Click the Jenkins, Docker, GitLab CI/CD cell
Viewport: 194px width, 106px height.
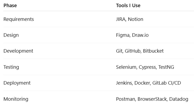click(x=148, y=83)
